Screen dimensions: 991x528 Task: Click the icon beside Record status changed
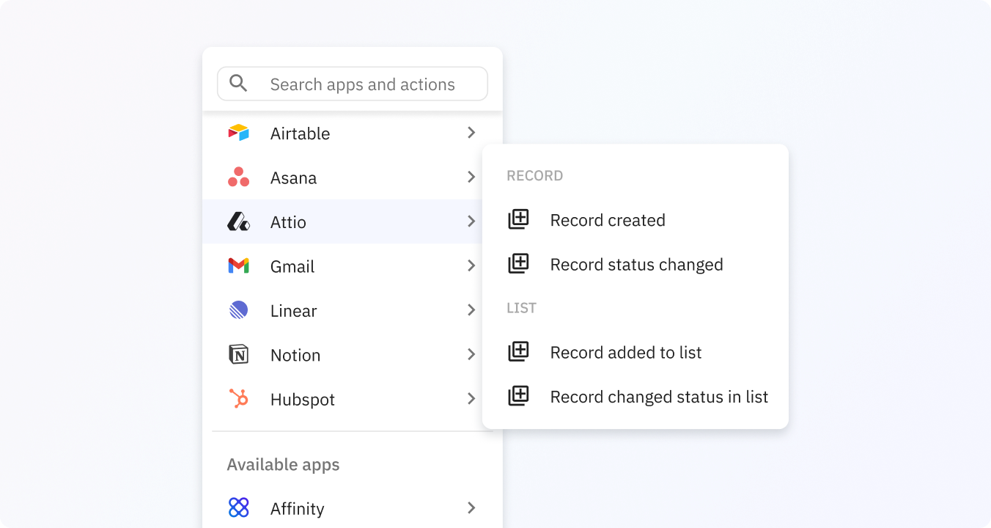519,264
